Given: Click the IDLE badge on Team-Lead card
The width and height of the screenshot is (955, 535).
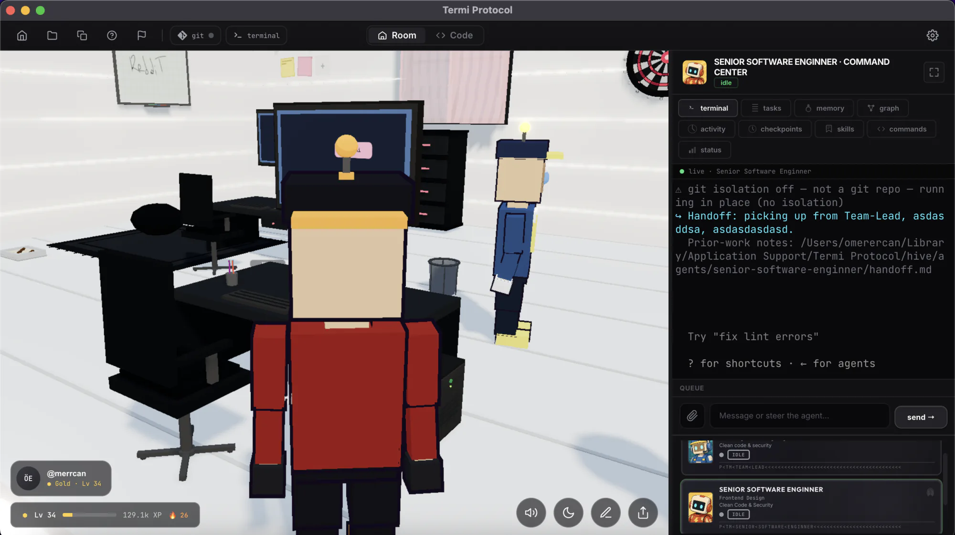Looking at the screenshot, I should (x=738, y=455).
